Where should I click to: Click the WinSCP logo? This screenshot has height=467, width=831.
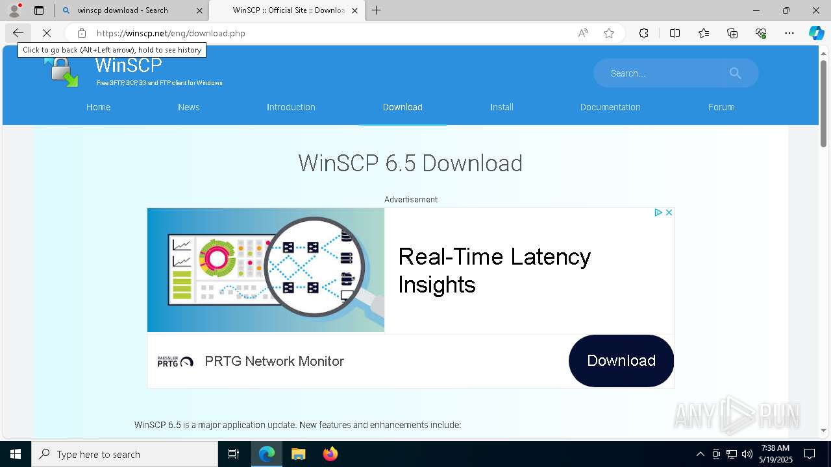(63, 71)
